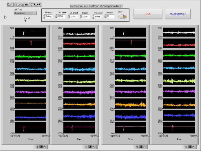Click the green waveform plot in the leftmost column
The width and height of the screenshot is (201, 151).
(30, 55)
